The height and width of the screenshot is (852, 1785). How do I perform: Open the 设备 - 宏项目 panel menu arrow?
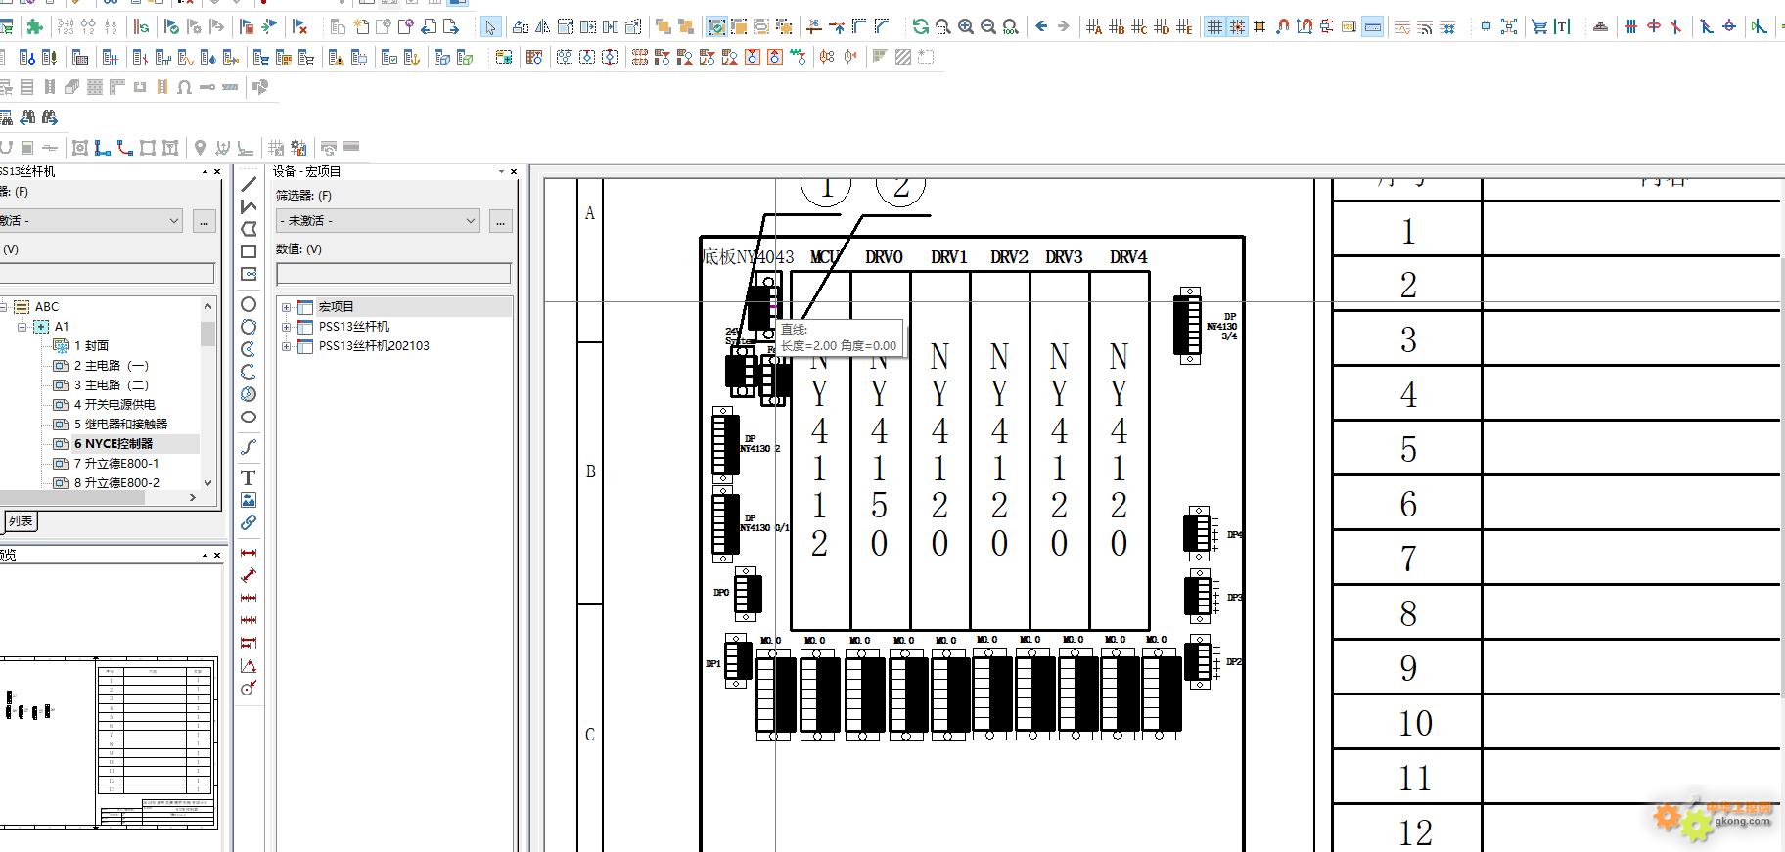(x=501, y=171)
